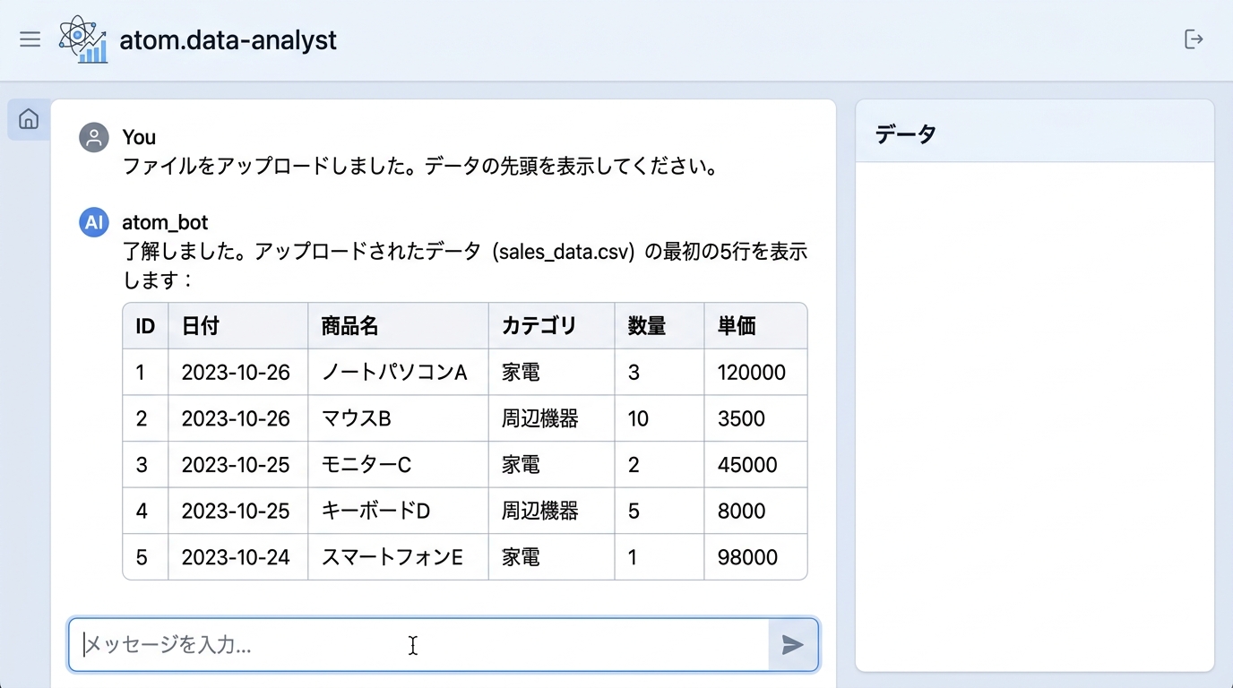Click the empty データ panel area
This screenshot has width=1233, height=688.
point(1034,412)
